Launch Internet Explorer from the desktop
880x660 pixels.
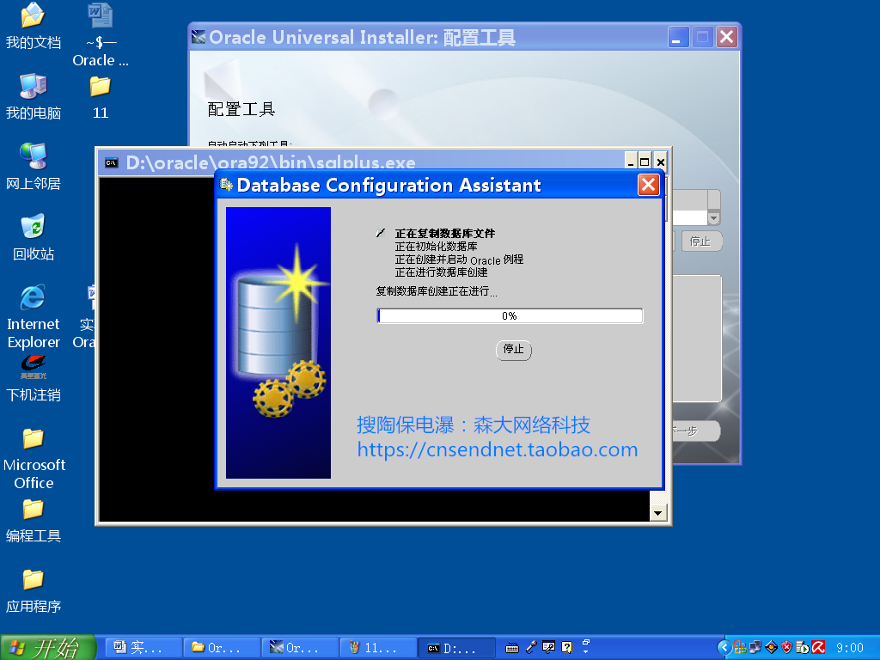[x=33, y=305]
